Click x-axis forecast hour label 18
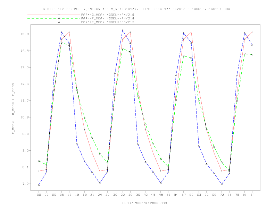Image resolution: width=275 pixels, height=212 pixels. coord(84,195)
